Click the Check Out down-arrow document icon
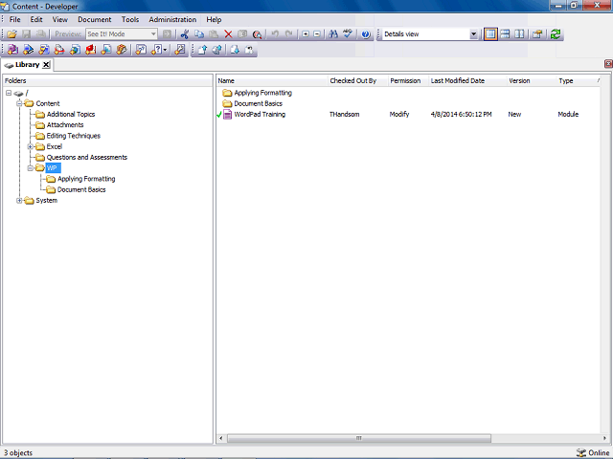 coord(235,50)
